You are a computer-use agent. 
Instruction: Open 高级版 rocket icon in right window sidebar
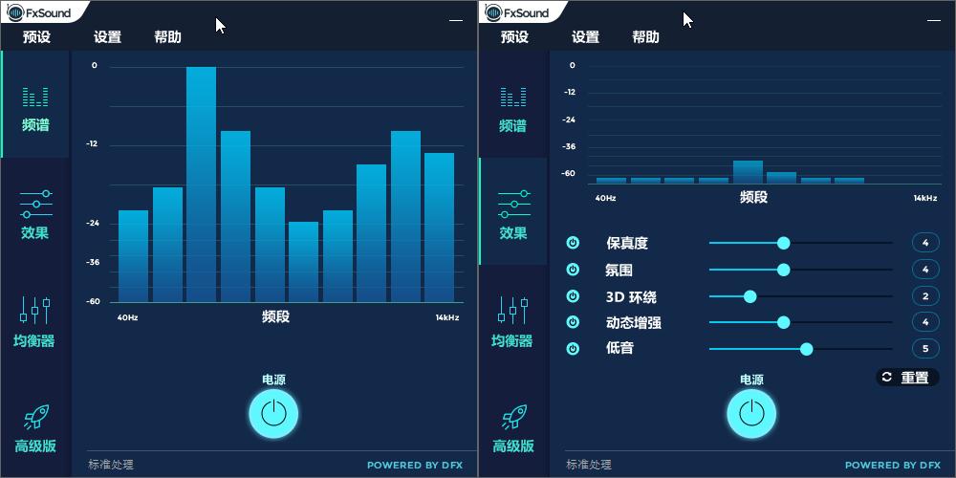pyautogui.click(x=514, y=417)
